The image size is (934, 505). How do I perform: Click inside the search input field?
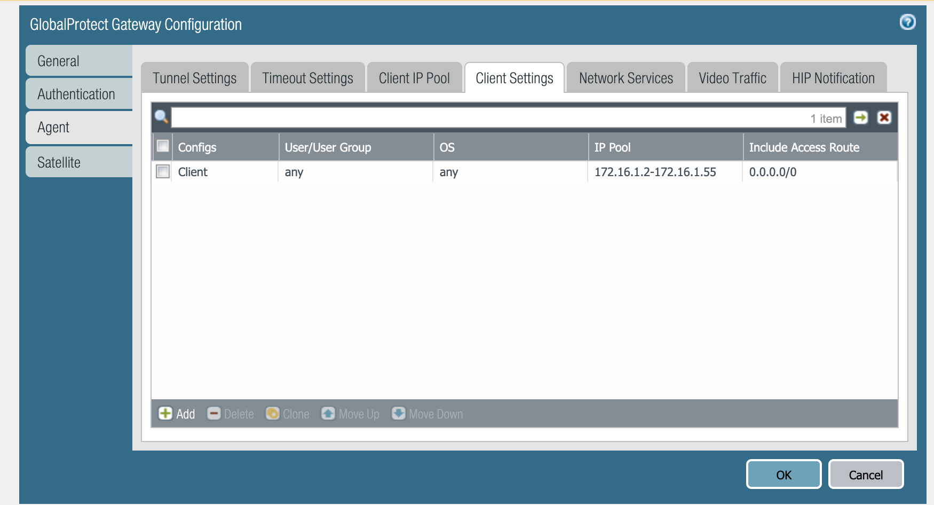click(480, 117)
